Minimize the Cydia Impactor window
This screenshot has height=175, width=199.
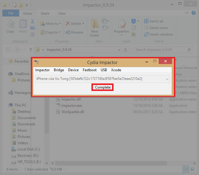[x=147, y=62]
